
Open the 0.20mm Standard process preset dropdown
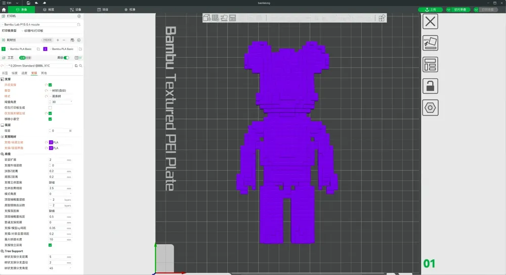point(39,66)
